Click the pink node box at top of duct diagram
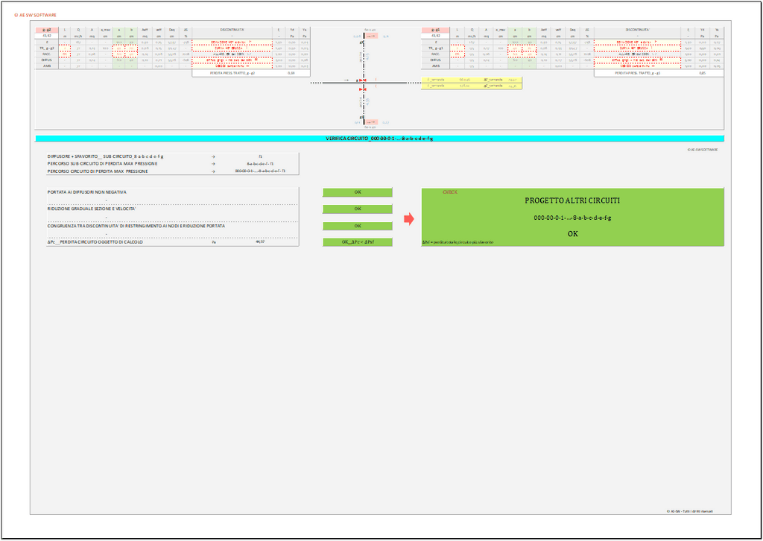Screen dimensions: 763x541 [x=372, y=36]
